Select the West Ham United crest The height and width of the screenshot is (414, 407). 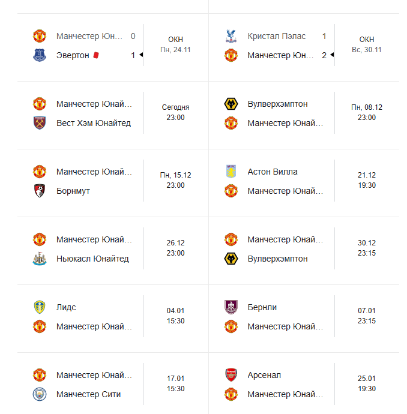[x=40, y=123]
